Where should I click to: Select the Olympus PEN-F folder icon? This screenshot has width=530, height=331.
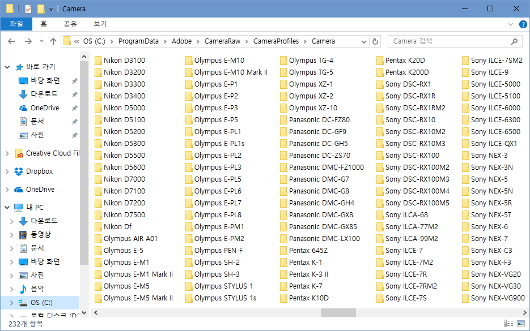point(189,251)
